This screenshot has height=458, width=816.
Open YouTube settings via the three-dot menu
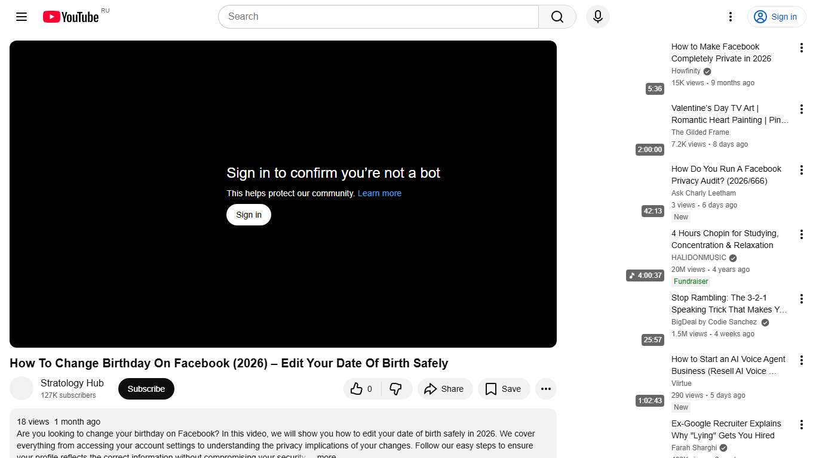(730, 17)
